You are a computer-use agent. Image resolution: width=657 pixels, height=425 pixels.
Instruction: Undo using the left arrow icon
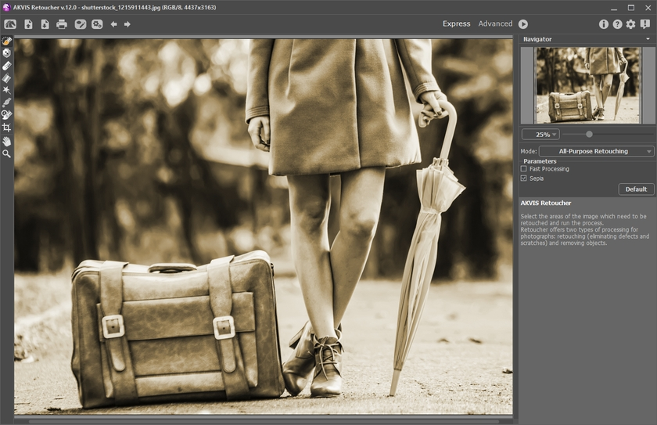pyautogui.click(x=113, y=24)
